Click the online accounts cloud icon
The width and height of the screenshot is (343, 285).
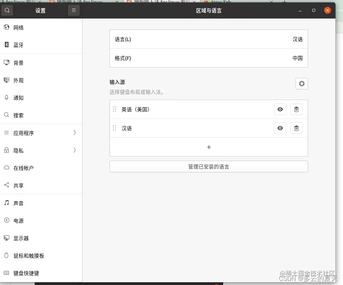click(x=7, y=168)
